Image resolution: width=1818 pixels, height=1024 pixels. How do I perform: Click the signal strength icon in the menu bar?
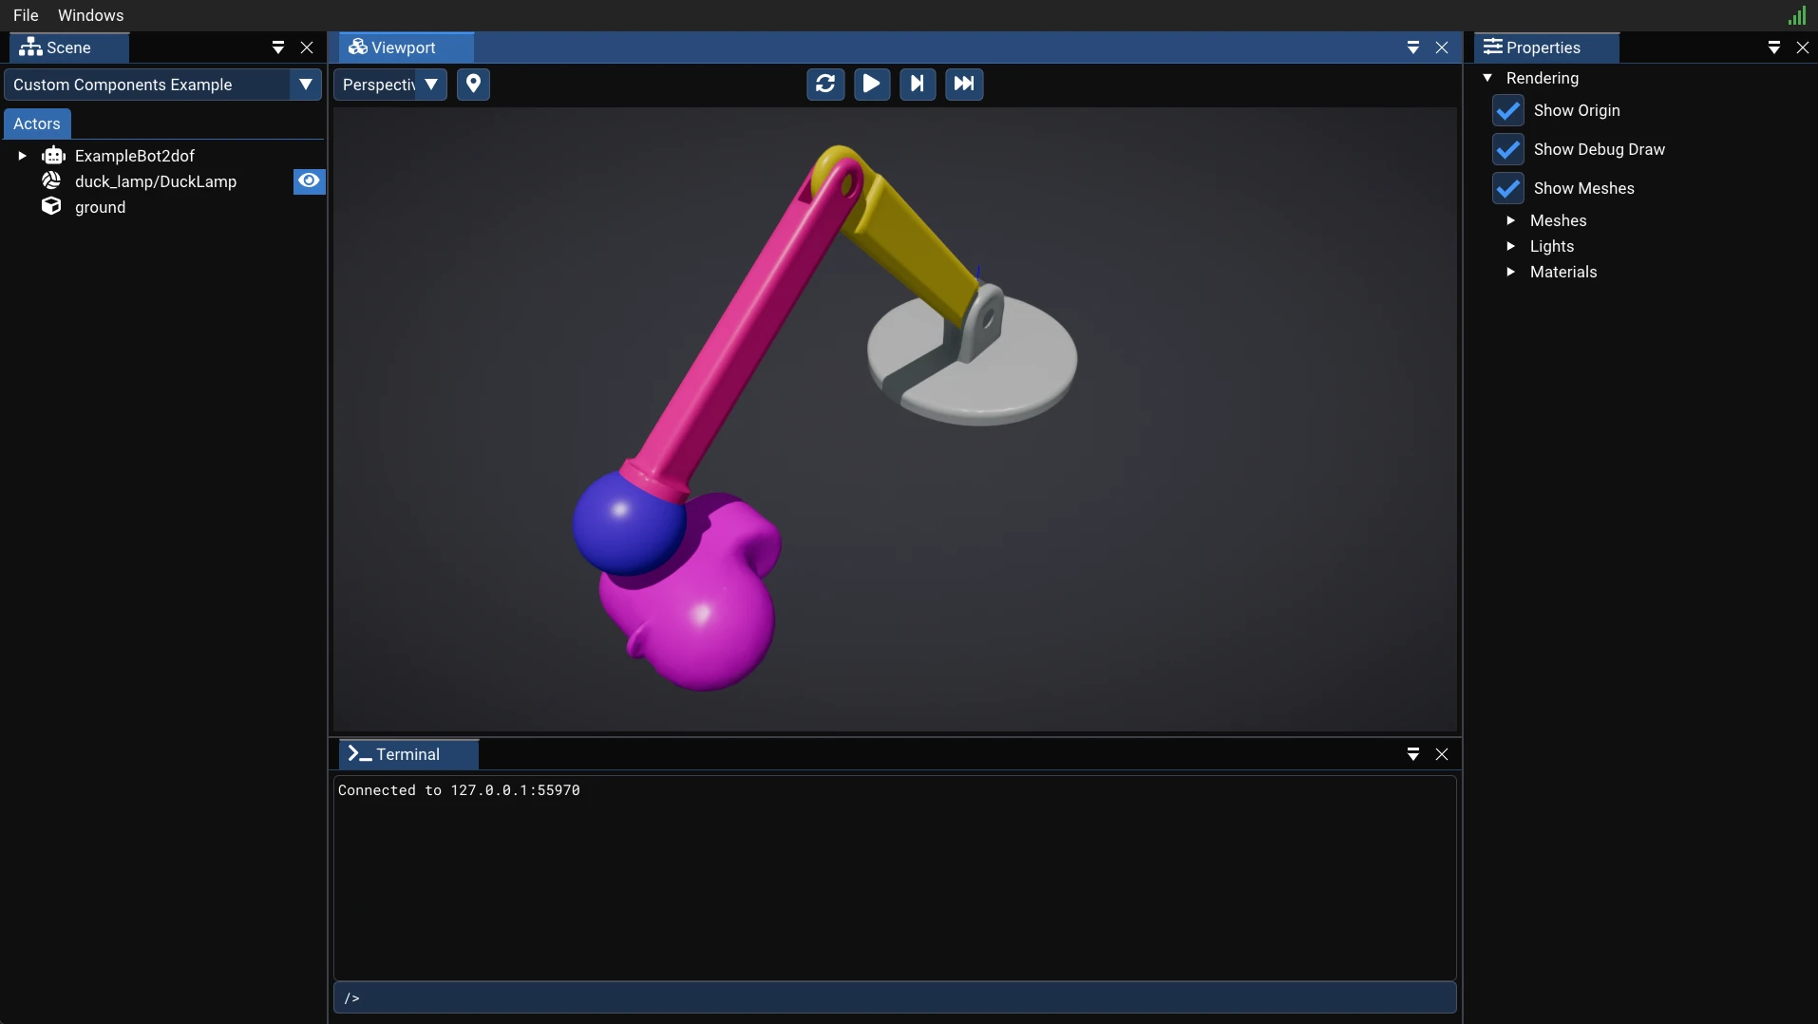1797,15
